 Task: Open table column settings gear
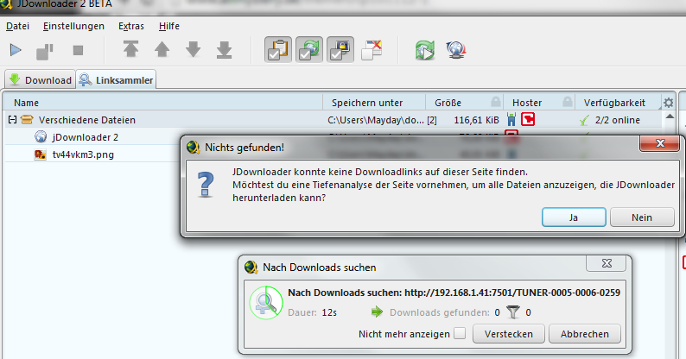668,103
